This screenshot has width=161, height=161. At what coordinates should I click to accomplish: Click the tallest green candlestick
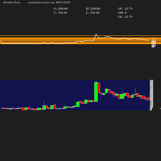click(96, 92)
